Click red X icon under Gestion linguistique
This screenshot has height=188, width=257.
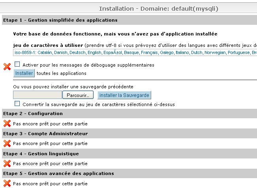click(7, 164)
